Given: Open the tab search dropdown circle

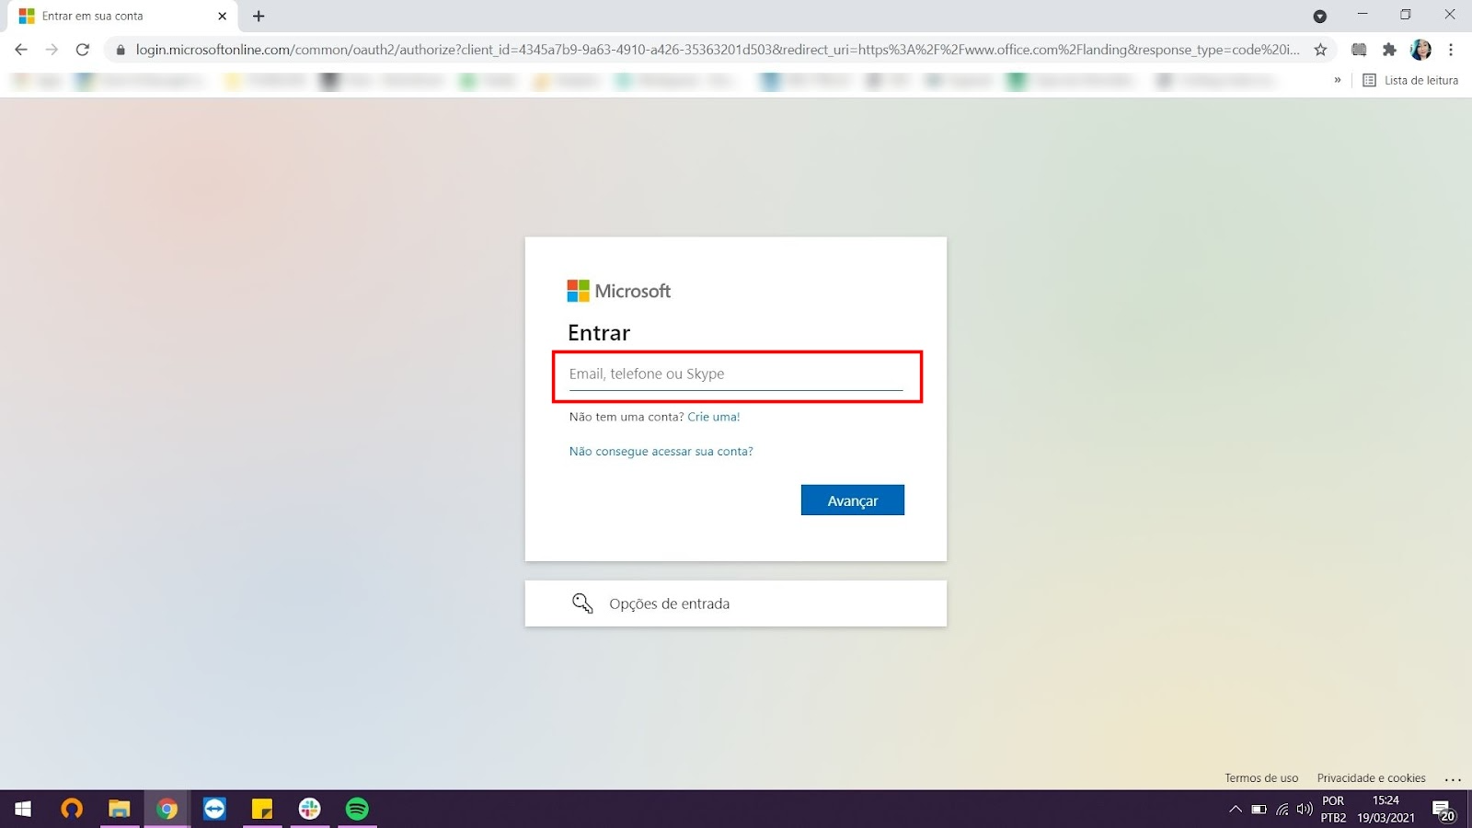Looking at the screenshot, I should [x=1319, y=16].
